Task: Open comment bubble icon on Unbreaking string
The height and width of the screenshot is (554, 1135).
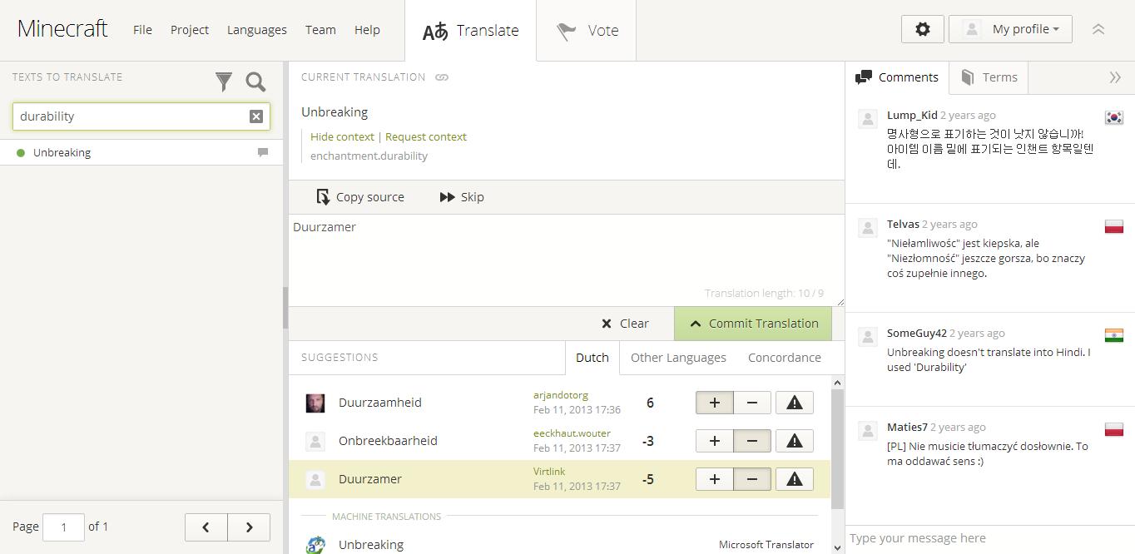Action: 263,152
